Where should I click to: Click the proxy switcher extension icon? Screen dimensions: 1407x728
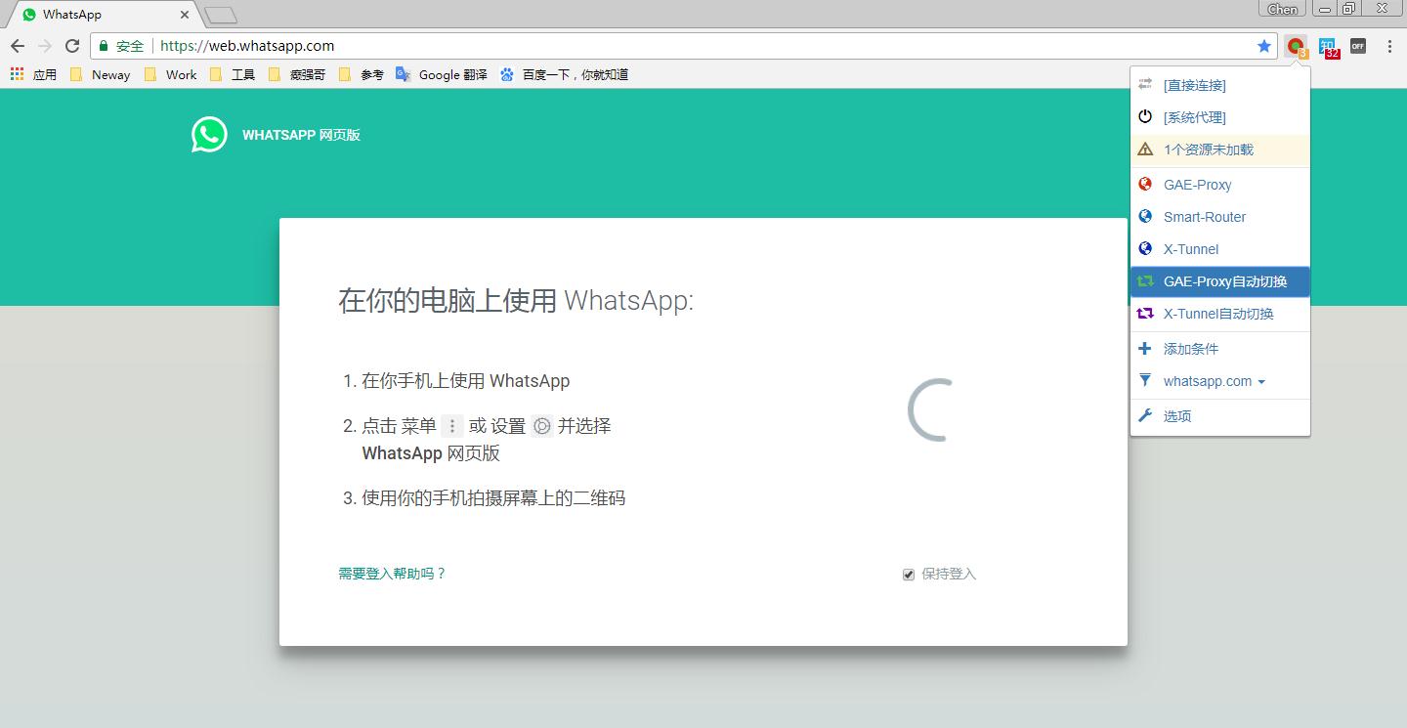click(x=1296, y=46)
